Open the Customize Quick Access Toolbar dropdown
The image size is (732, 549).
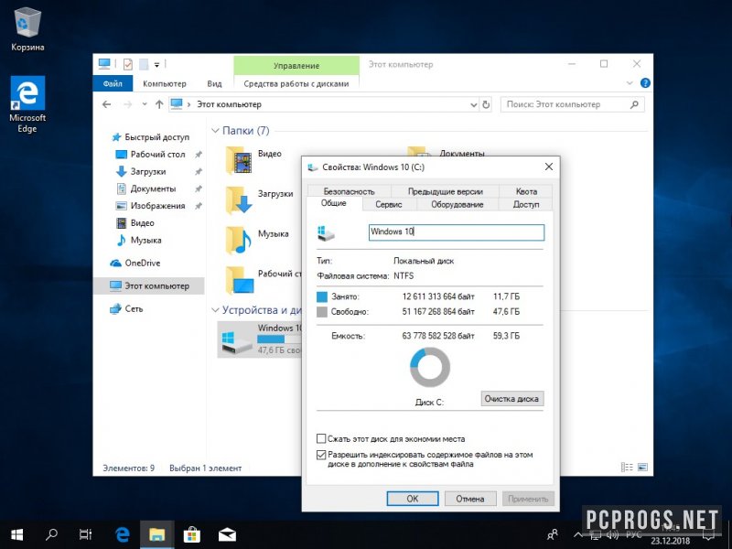(x=156, y=65)
